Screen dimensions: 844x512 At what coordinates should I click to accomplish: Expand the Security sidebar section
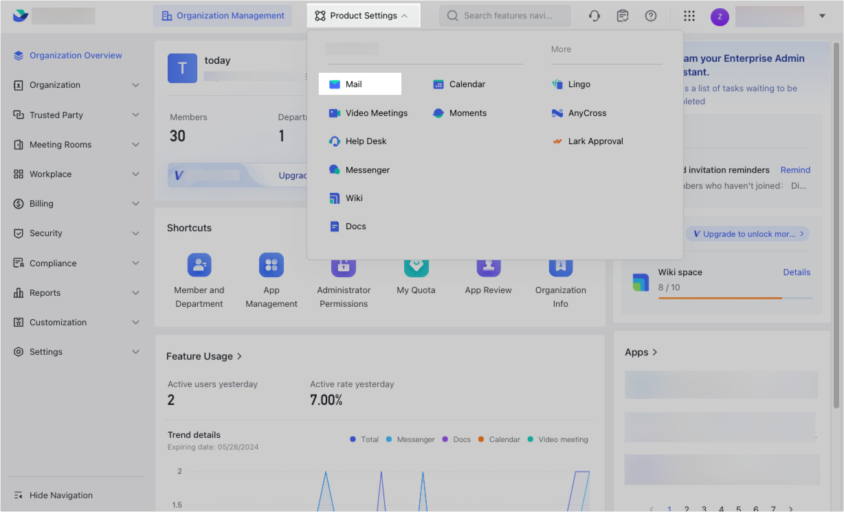(76, 233)
